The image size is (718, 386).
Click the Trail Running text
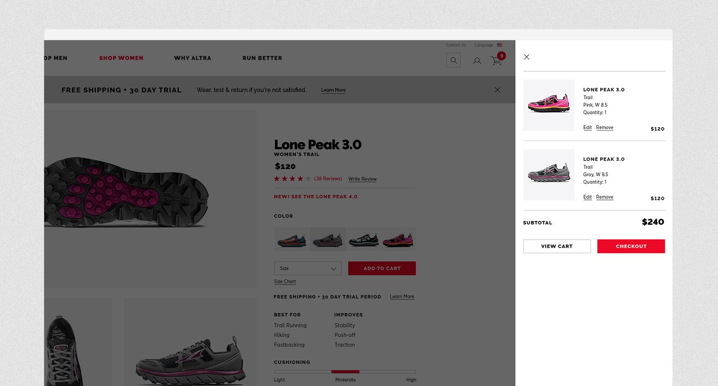point(290,325)
